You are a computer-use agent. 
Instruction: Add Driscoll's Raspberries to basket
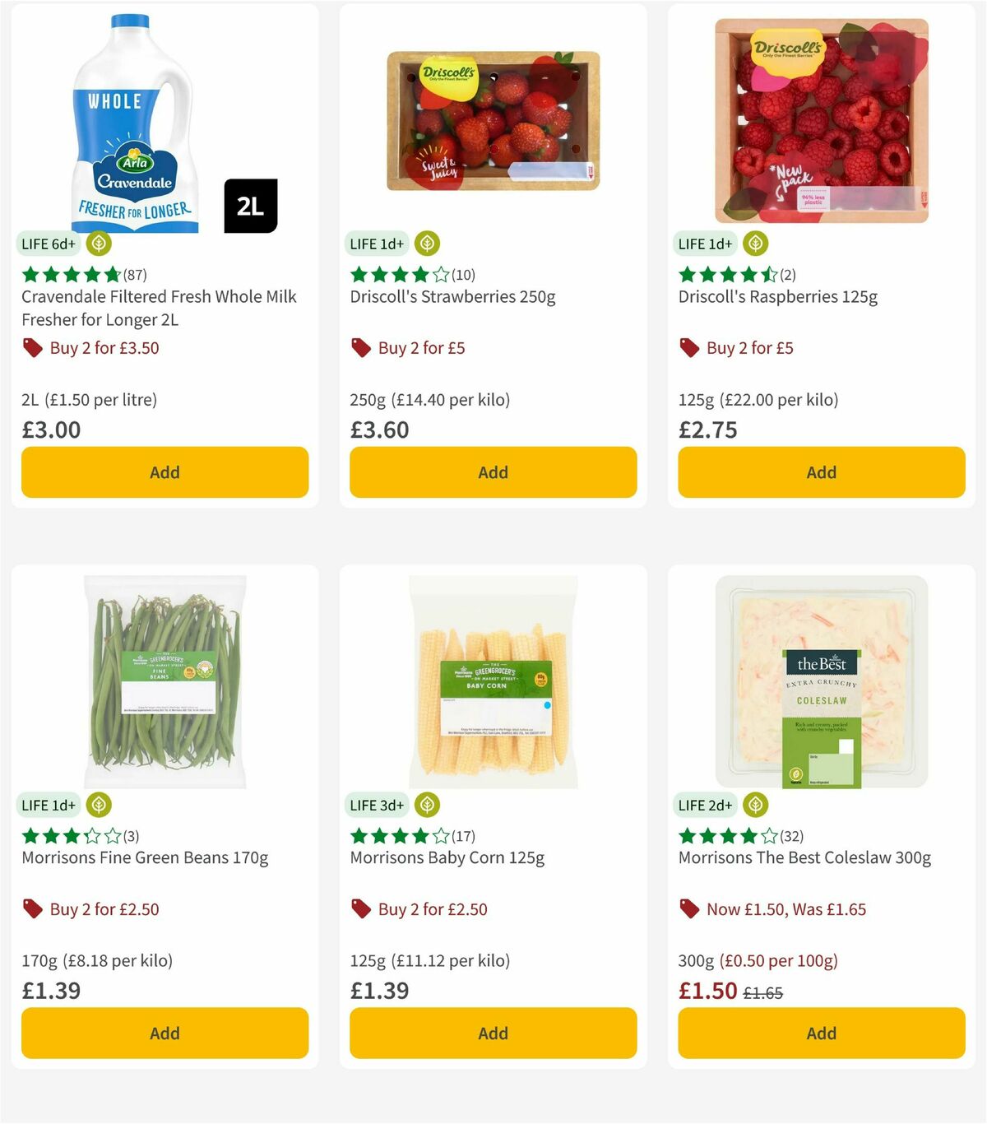pos(821,471)
